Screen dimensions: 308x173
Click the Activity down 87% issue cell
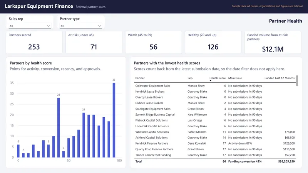[x=240, y=143]
